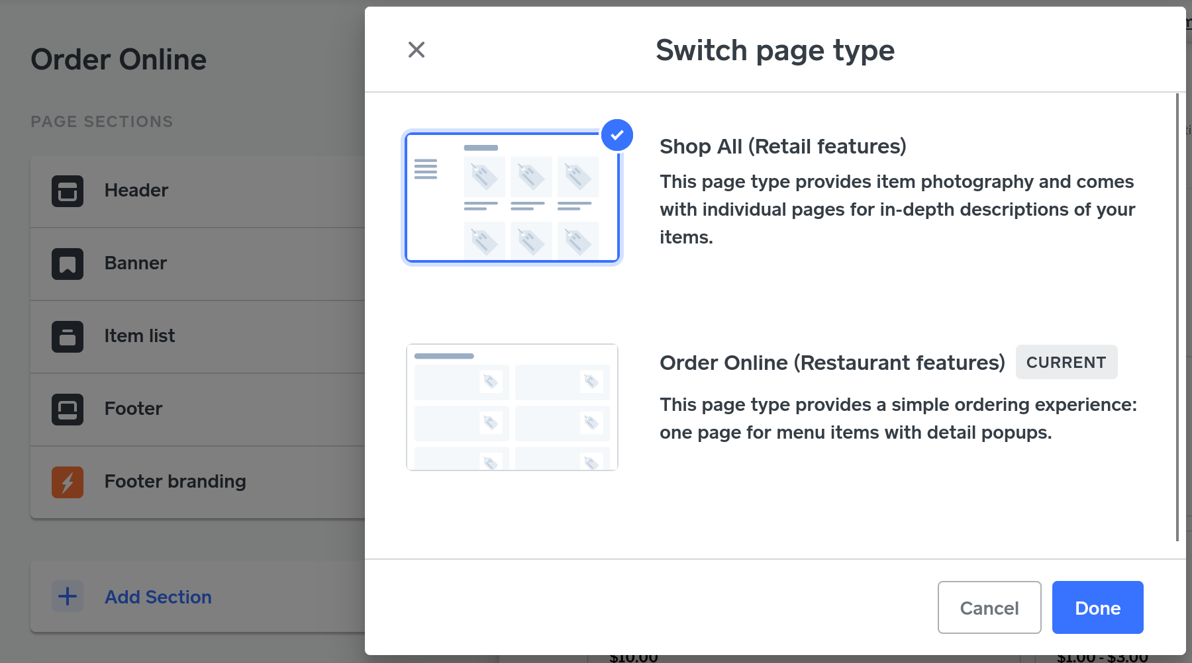Click the blue checkmark on Shop All
This screenshot has width=1192, height=663.
[x=617, y=135]
